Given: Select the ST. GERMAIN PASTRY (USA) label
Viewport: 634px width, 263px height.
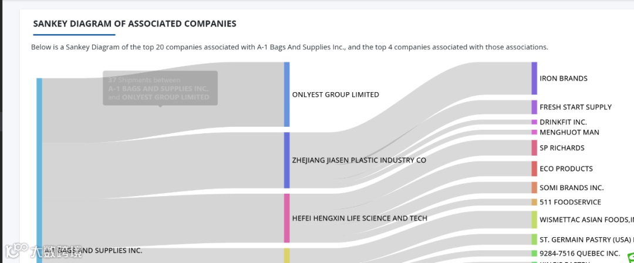Looking at the screenshot, I should [585, 240].
